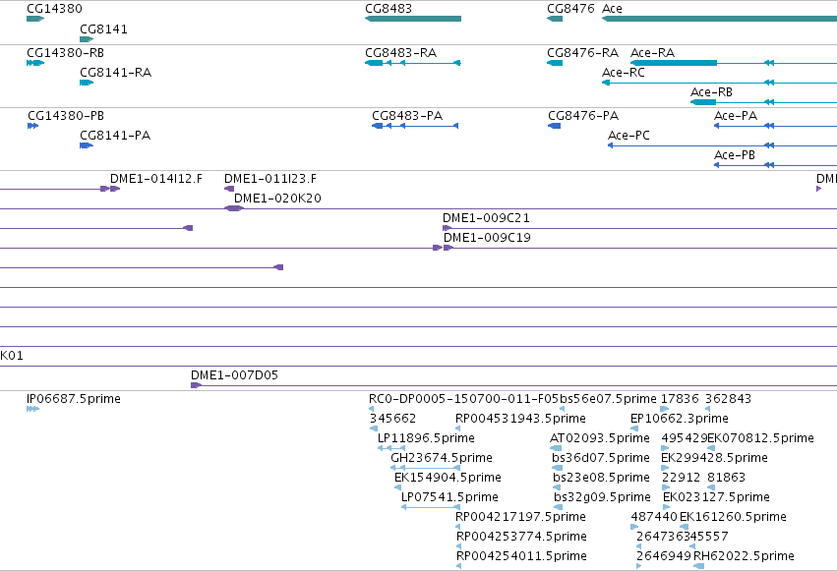Select the CG8476-PA protein glyph
Viewport: 837px width, 571px height.
[x=554, y=126]
